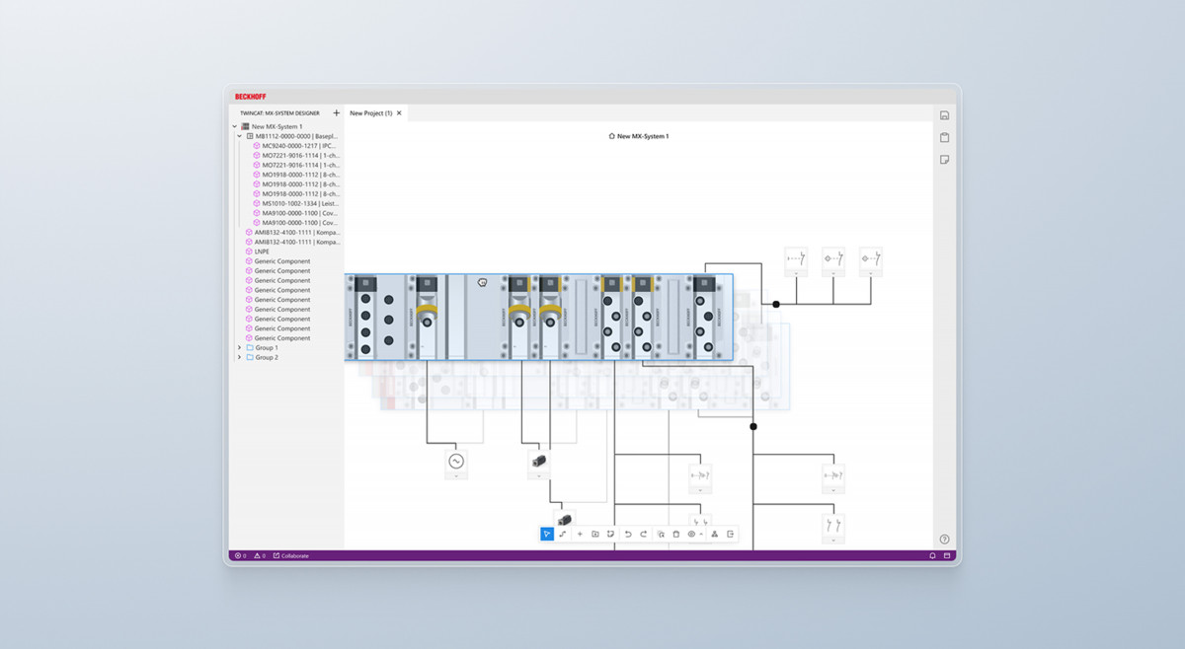Activate the selection pointer tool
The height and width of the screenshot is (649, 1185).
point(546,534)
